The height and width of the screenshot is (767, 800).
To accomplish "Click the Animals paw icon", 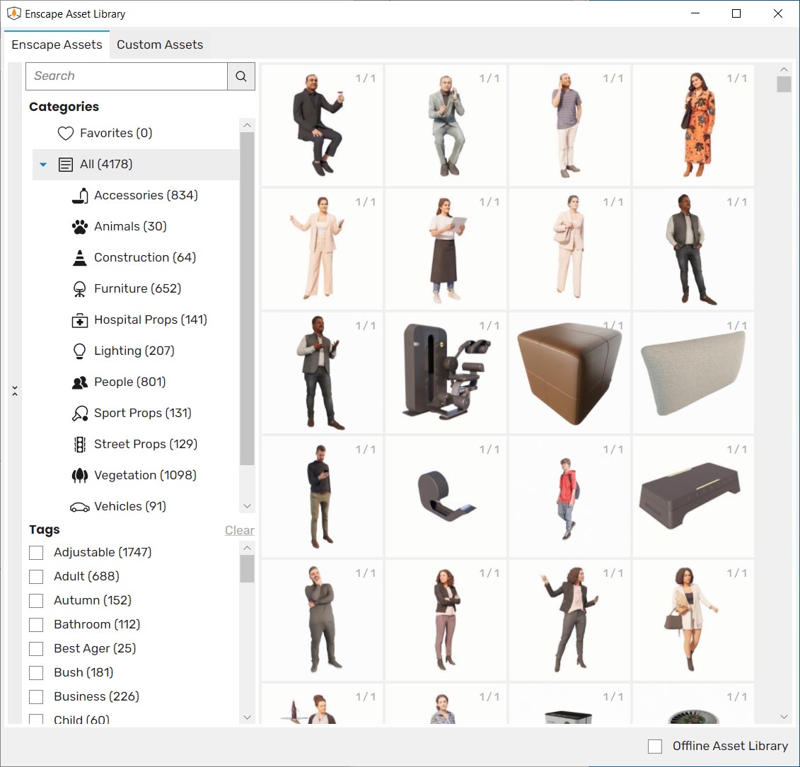I will click(79, 226).
